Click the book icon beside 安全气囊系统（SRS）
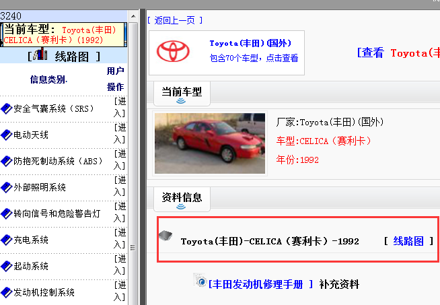This screenshot has height=305, width=440. (6, 108)
